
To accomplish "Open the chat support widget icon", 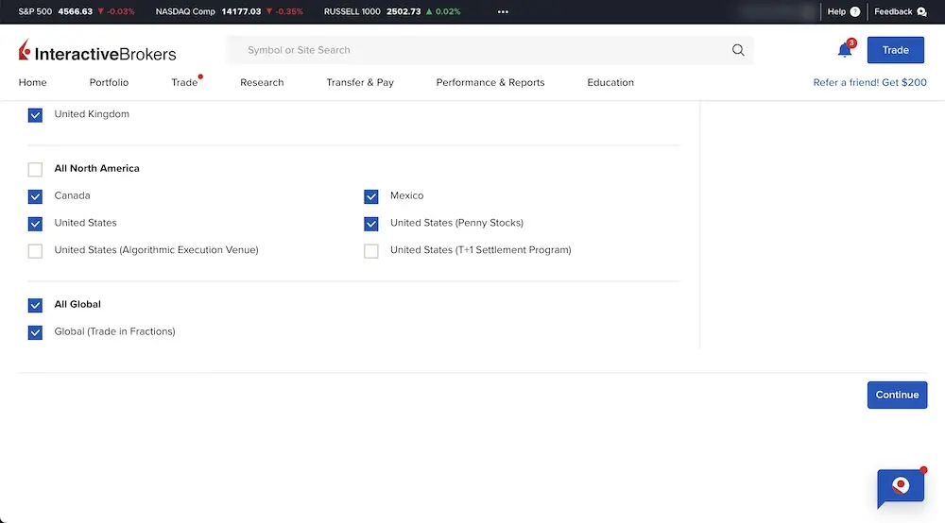I will click(x=900, y=487).
